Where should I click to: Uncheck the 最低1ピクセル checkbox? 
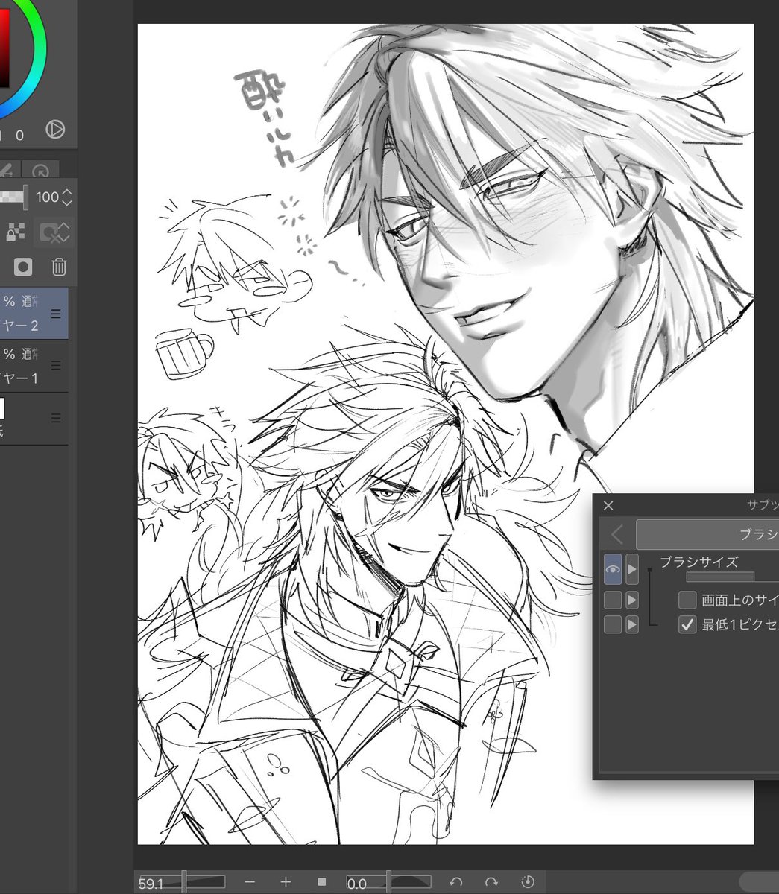[687, 624]
